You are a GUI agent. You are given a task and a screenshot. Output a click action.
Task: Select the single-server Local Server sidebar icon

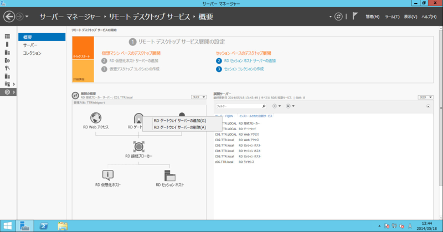click(x=7, y=44)
